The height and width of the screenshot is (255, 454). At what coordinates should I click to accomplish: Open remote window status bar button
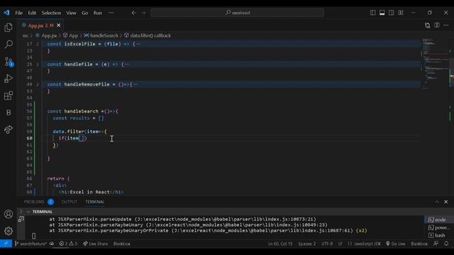[x=6, y=244]
